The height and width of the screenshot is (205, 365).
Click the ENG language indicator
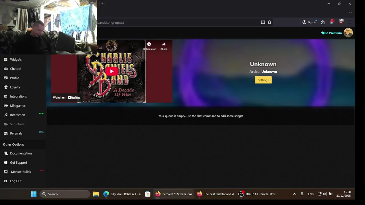[x=311, y=194]
